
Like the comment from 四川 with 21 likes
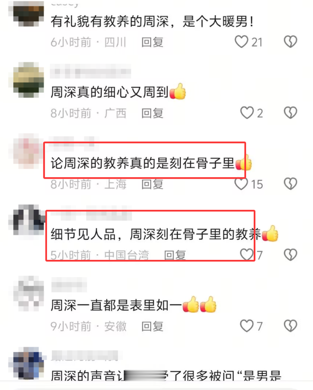pyautogui.click(x=242, y=42)
